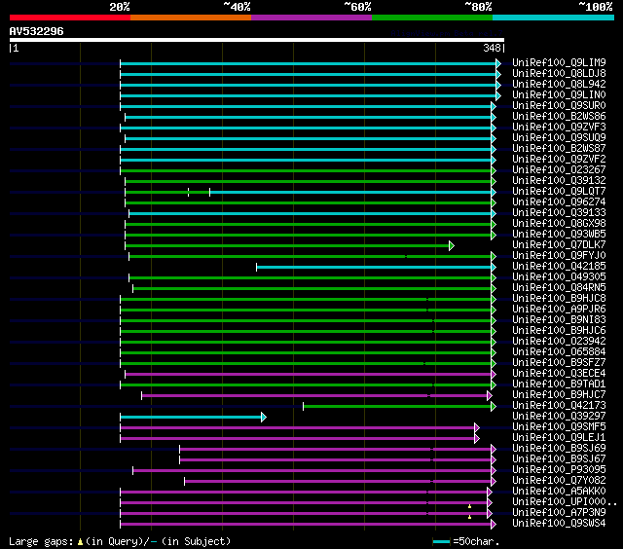Screen dimensions: 623x549
Task: Select the UniRef100_Q9SWS4 label
Action: [x=559, y=524]
